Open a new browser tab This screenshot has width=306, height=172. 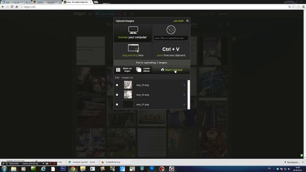pyautogui.click(x=96, y=2)
